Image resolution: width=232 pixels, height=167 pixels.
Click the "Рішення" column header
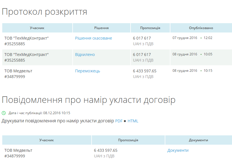coord(101,28)
